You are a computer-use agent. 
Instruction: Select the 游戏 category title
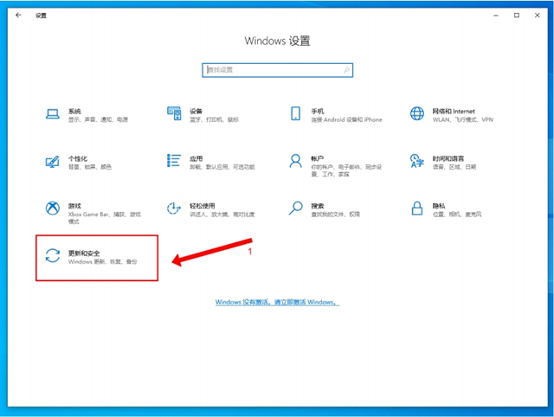tap(74, 206)
